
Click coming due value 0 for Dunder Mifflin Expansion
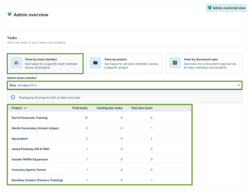tap(122, 159)
